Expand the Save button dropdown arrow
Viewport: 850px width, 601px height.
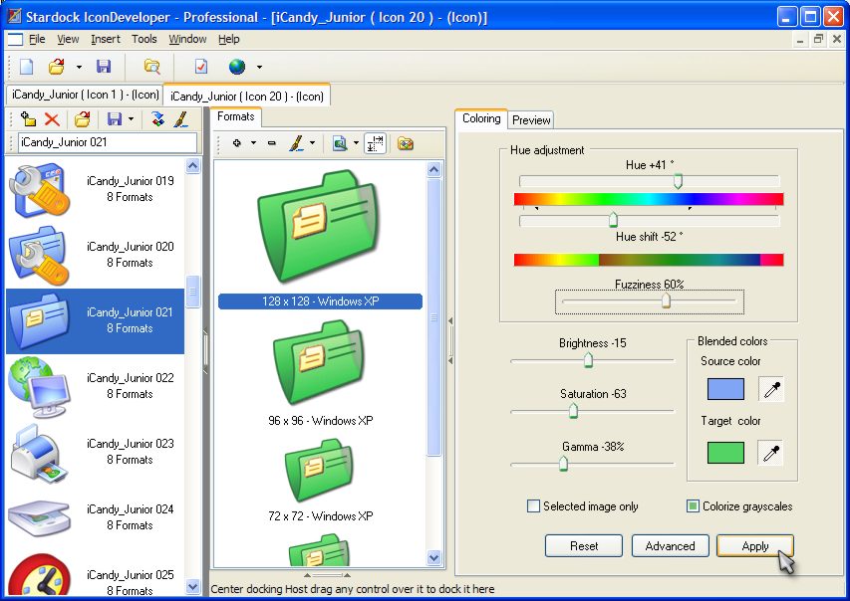[x=132, y=118]
